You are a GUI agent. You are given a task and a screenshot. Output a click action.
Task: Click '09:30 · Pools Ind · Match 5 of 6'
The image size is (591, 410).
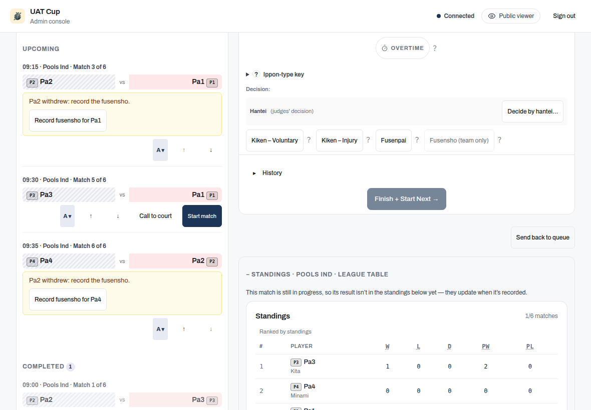64,180
